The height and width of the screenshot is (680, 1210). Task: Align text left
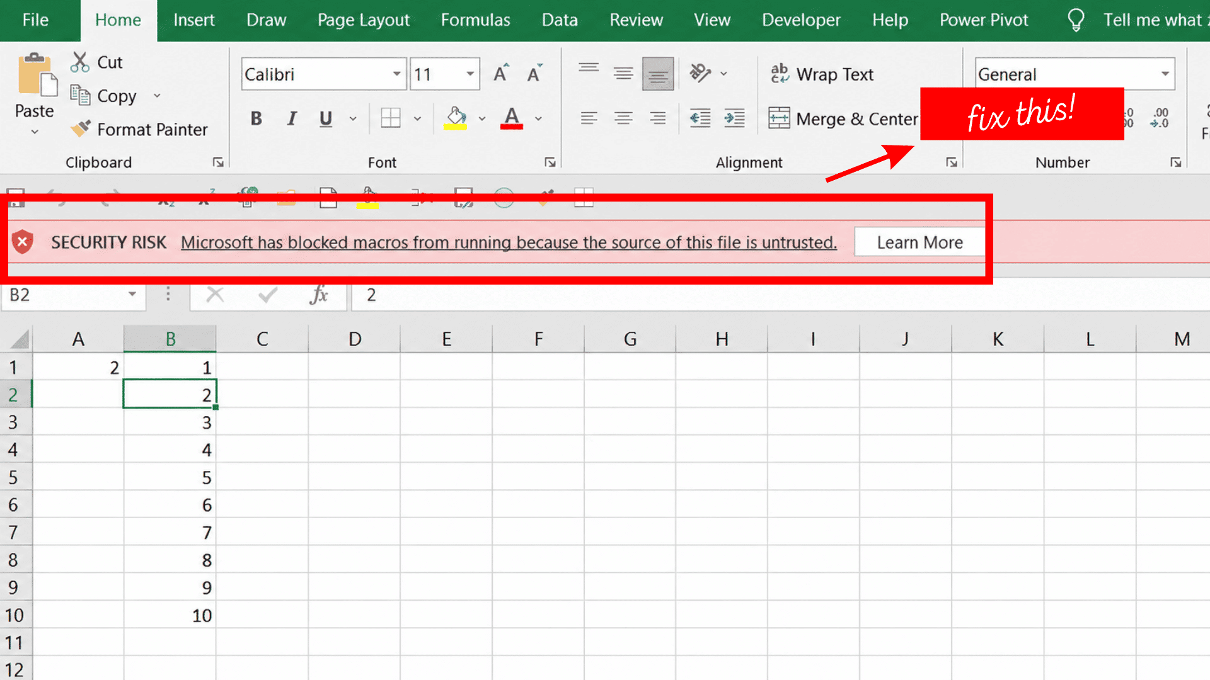pyautogui.click(x=589, y=118)
